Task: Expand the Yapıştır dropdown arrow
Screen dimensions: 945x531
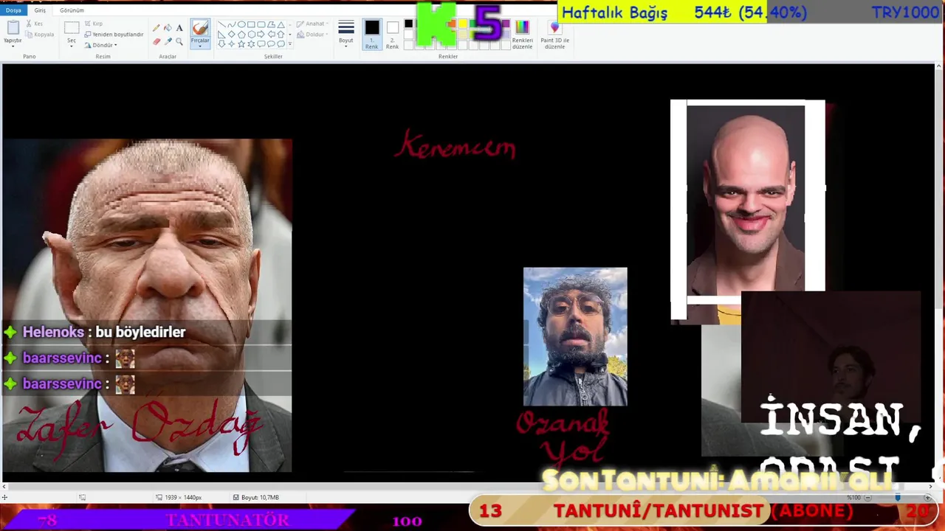Action: (x=13, y=45)
